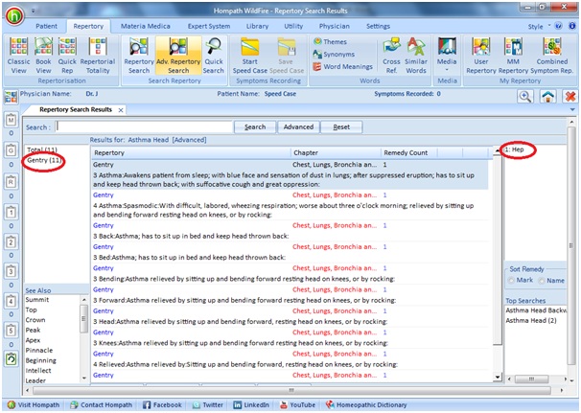Click the R sidebar clipboard icon
The height and width of the screenshot is (413, 581).
click(12, 182)
